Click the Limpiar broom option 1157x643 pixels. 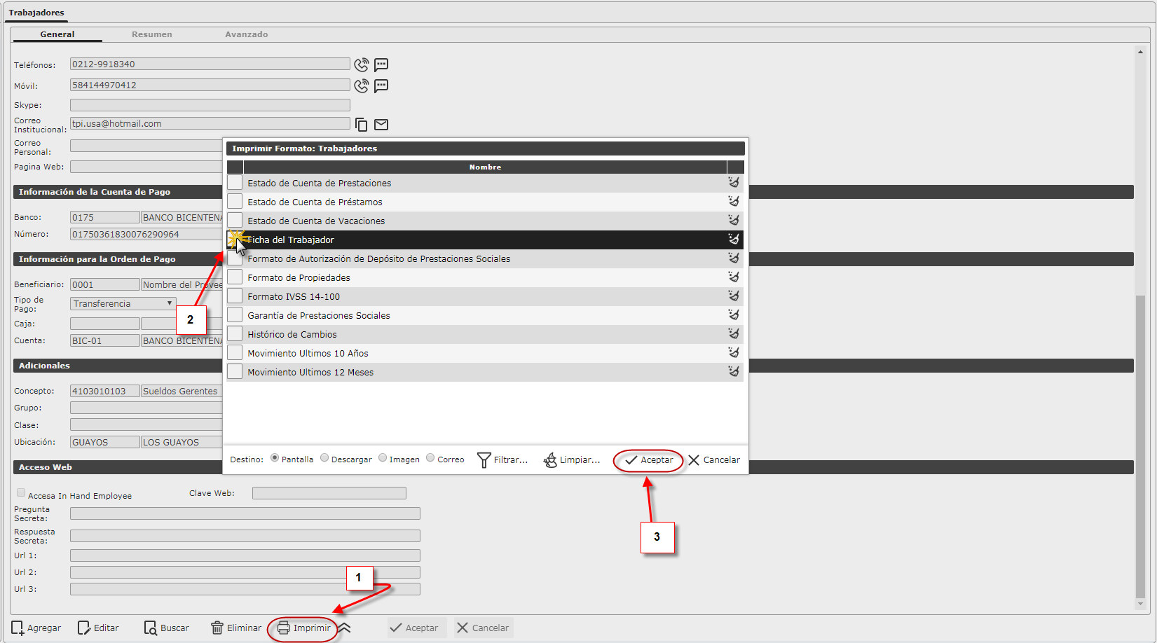pyautogui.click(x=572, y=460)
